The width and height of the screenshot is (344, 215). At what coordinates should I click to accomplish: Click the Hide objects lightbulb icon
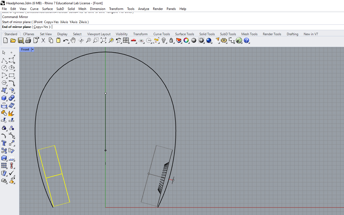click(164, 41)
